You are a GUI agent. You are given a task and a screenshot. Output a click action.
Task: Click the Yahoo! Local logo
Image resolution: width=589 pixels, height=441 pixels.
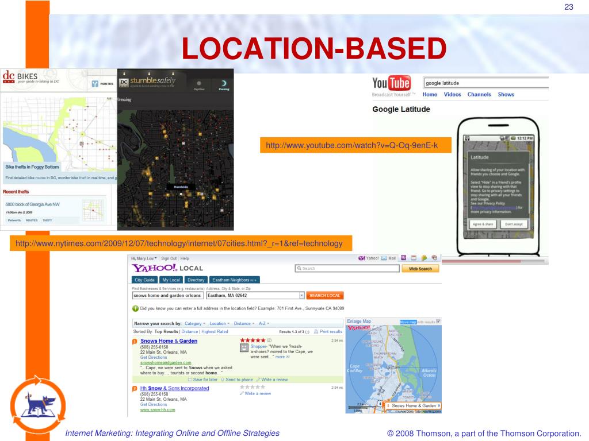167,268
